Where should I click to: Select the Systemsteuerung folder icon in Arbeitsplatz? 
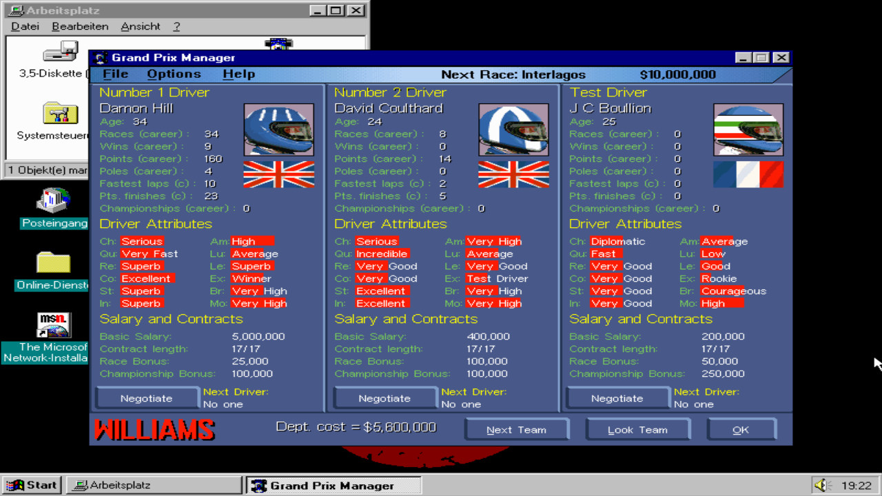60,114
